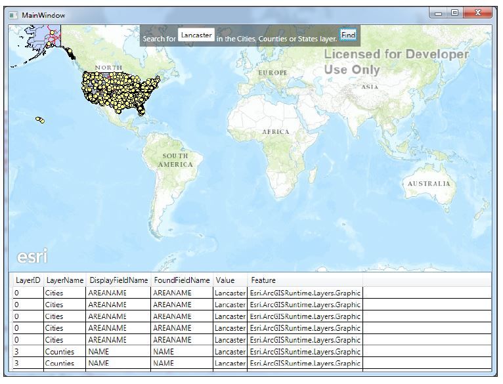Maximize the MainWindow window
The image size is (503, 384).
(454, 12)
